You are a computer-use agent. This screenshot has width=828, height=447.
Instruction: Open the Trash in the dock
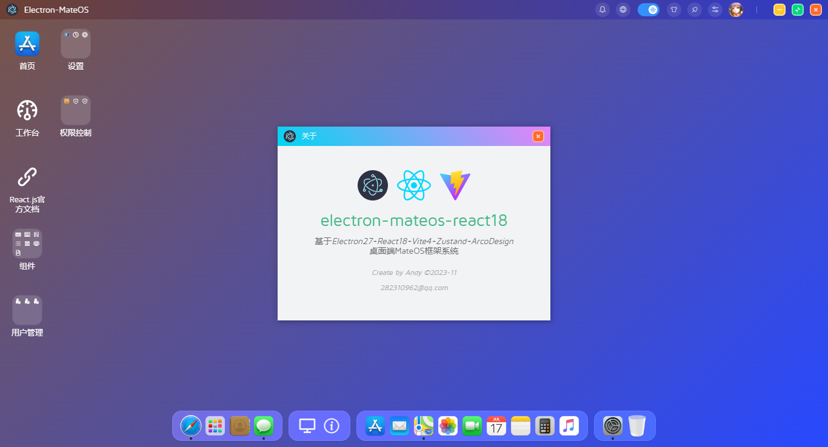tap(637, 426)
